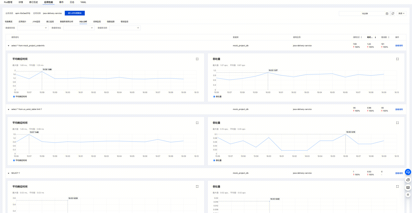Click 查看调用 for un_exist_table query
Screen dimensions: 412x213
(399, 109)
